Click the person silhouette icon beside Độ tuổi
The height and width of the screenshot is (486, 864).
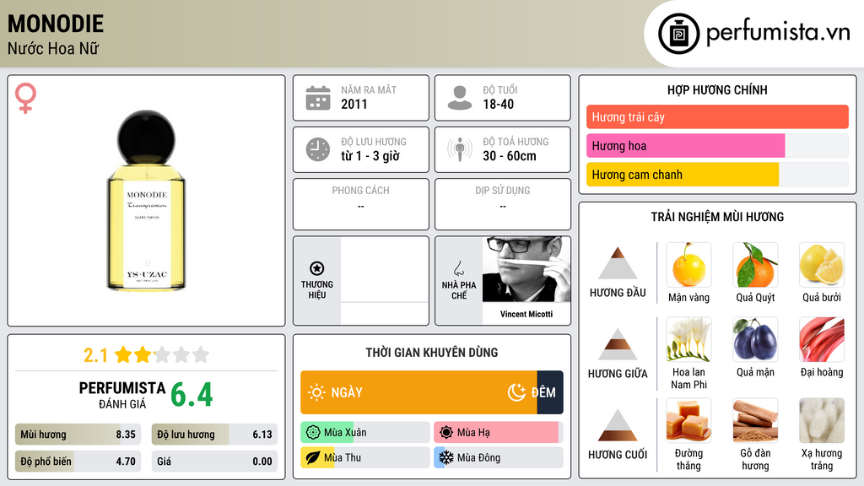(x=460, y=98)
